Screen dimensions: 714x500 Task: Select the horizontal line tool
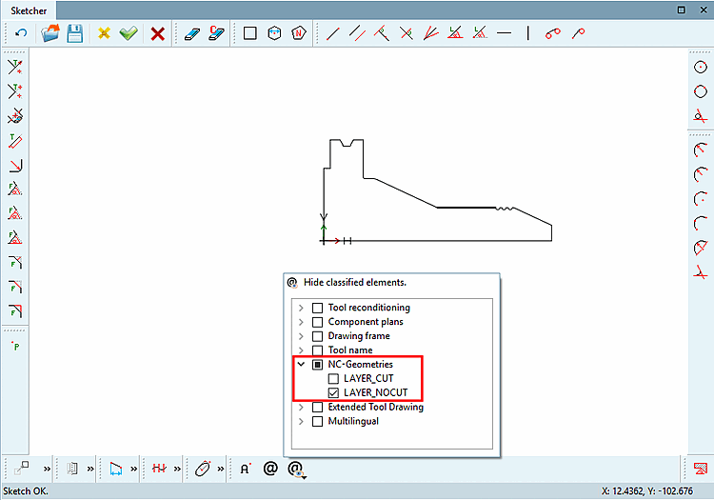point(504,32)
